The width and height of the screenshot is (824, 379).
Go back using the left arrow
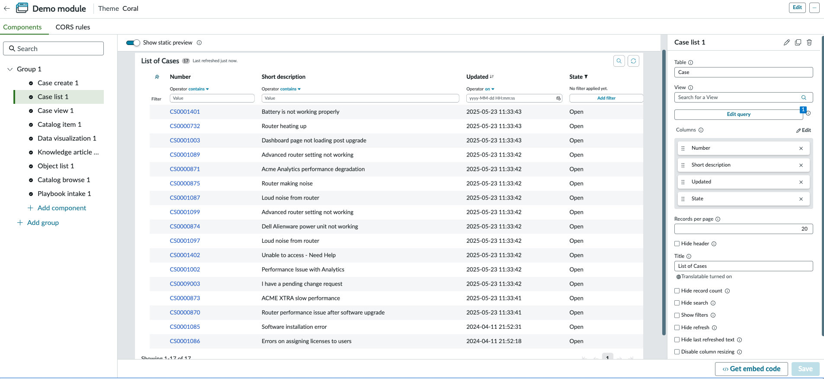coord(7,8)
